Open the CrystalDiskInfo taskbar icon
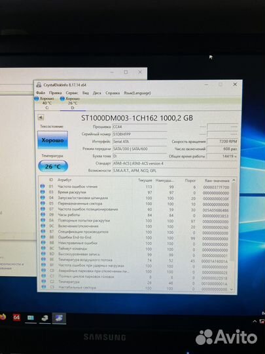This screenshot has width=265, height=354. pyautogui.click(x=59, y=319)
